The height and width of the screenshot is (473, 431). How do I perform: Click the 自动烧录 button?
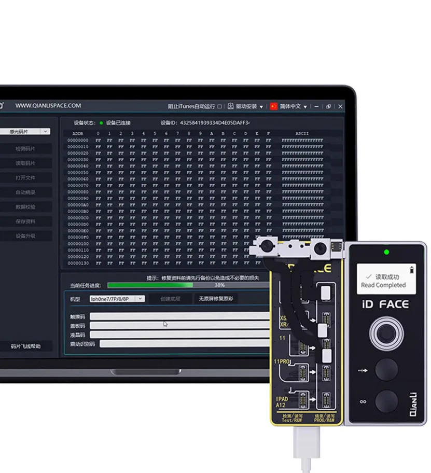pyautogui.click(x=25, y=192)
